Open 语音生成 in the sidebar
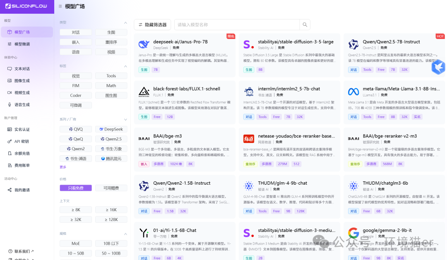 pos(27,105)
